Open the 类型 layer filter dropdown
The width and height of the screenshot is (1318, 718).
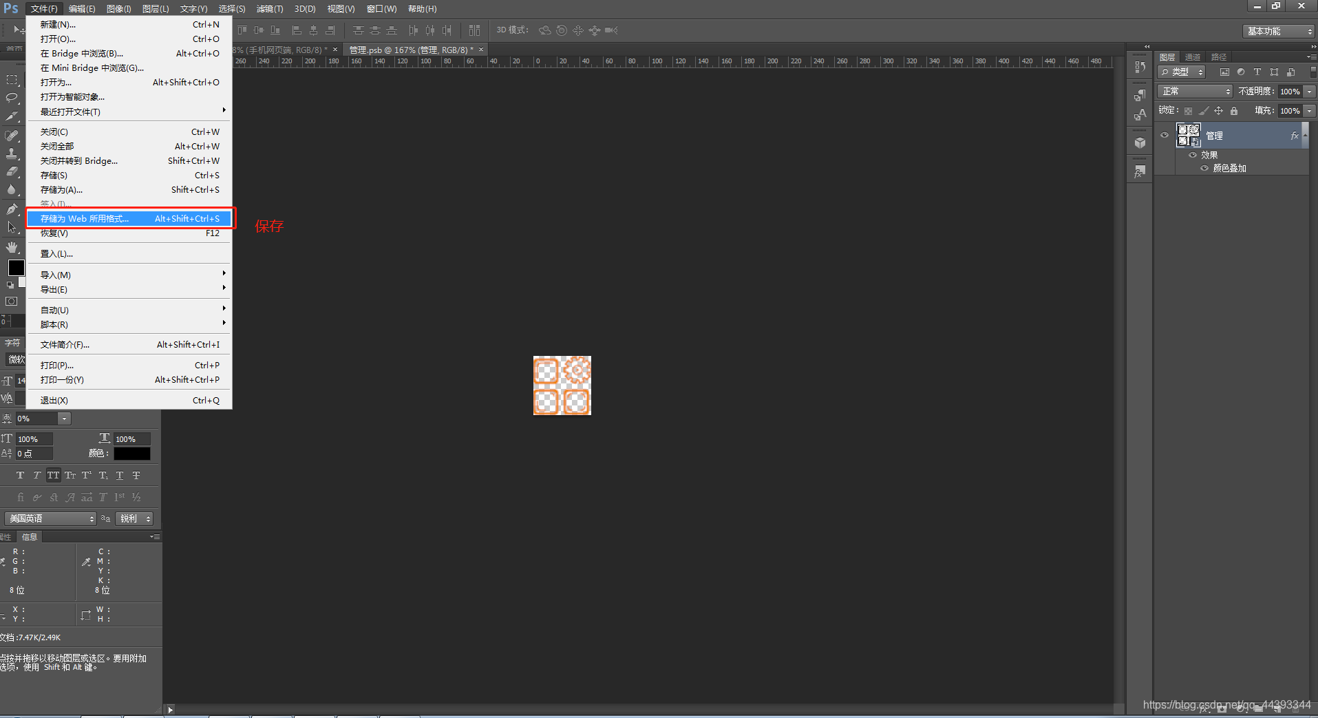pyautogui.click(x=1181, y=72)
